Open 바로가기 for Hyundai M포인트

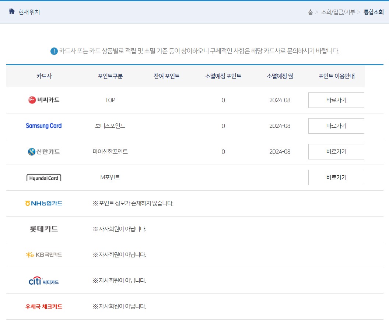pos(336,177)
